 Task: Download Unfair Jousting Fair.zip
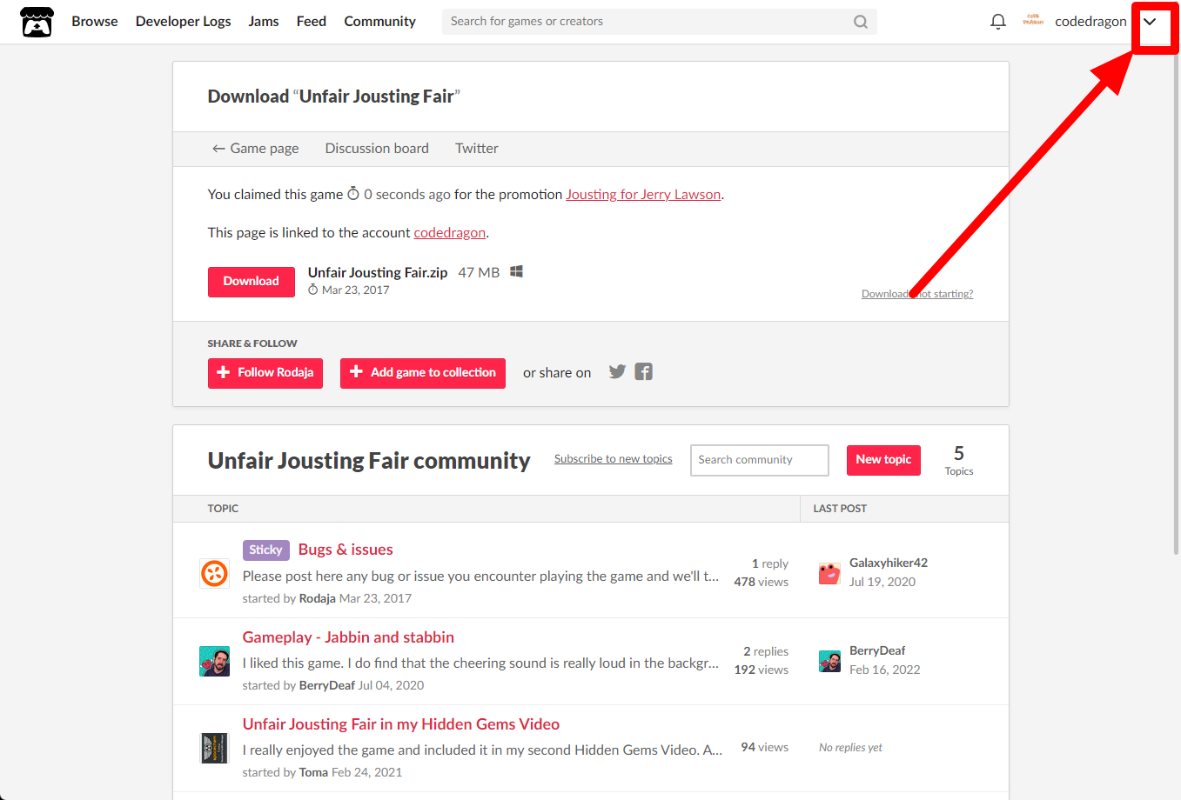point(251,282)
